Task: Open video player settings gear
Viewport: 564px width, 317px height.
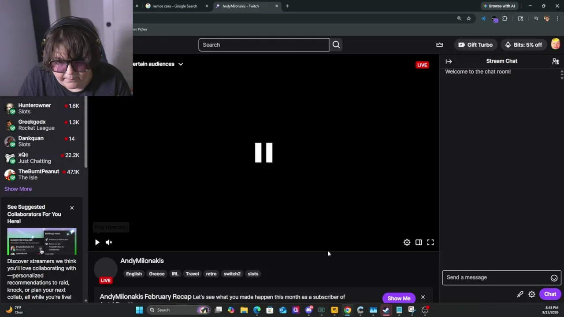Action: click(407, 242)
